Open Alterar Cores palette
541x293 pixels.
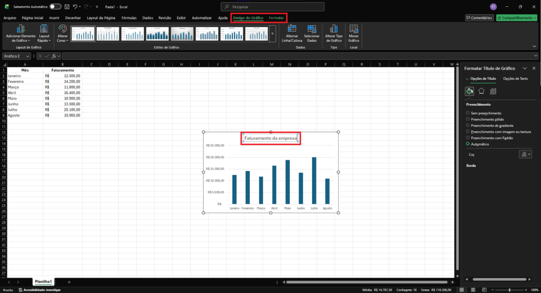tap(62, 33)
